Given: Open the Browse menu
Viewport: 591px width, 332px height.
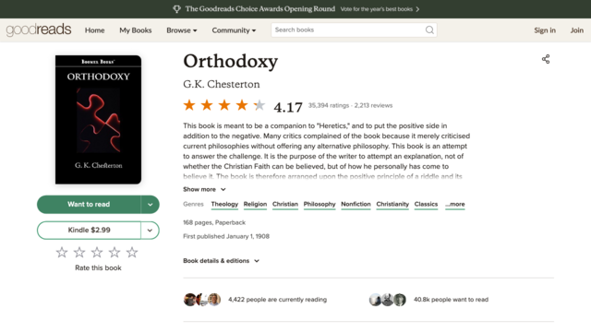Looking at the screenshot, I should click(182, 30).
